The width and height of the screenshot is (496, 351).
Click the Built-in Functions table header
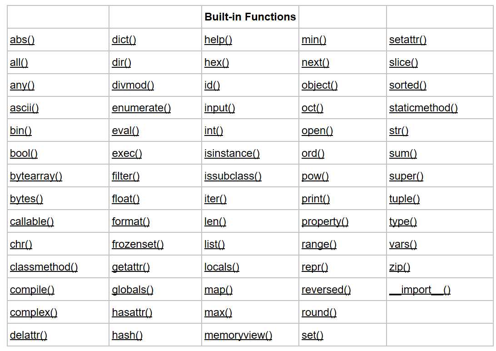(x=250, y=17)
